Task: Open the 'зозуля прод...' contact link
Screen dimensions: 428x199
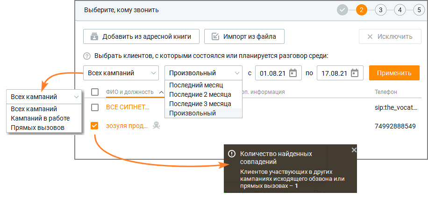Action: point(127,126)
